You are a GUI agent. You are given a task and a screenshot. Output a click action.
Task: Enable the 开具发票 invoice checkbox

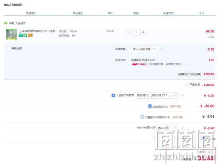tap(9, 48)
